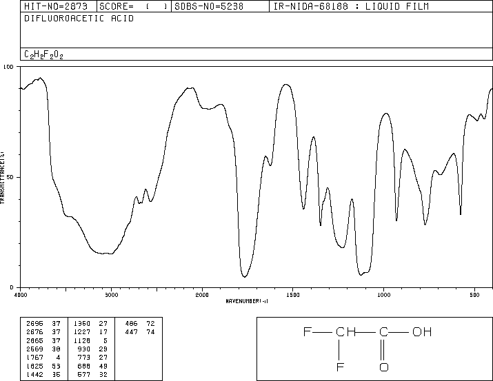Viewport: 493px width, 381px height.
Task: Click the 2000 wavenumber axis label
Action: [202, 295]
